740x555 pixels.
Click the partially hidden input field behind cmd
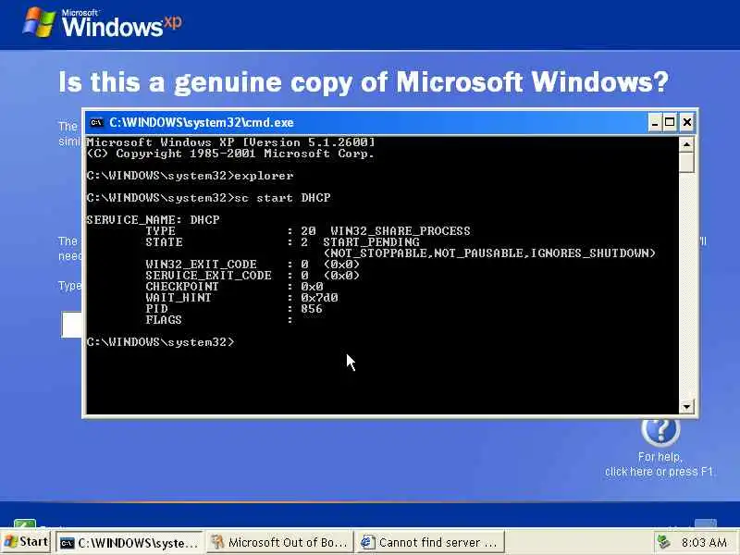72,325
